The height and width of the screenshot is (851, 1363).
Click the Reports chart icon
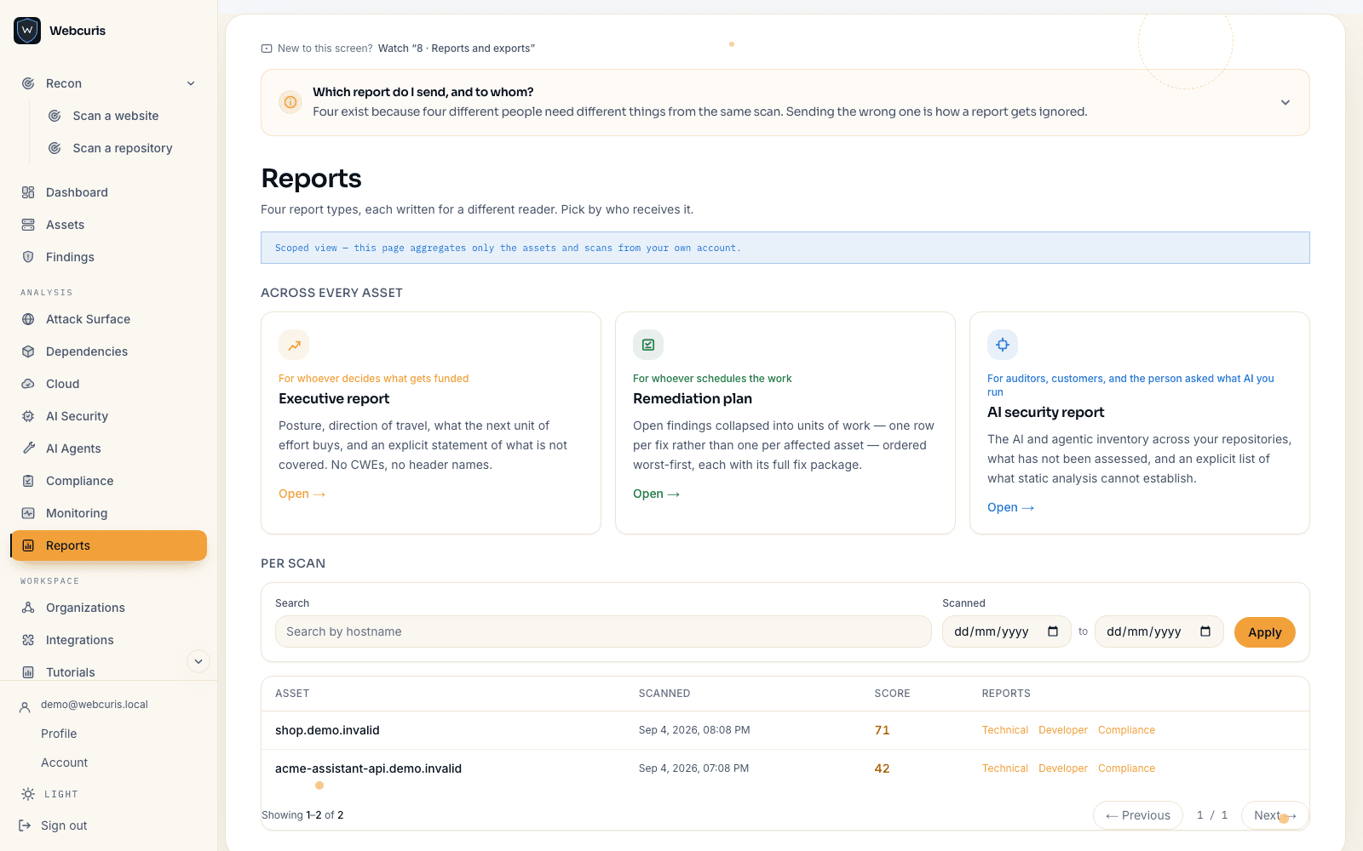tap(28, 545)
